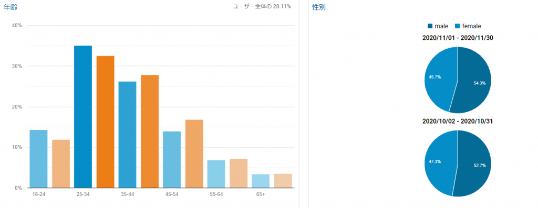Select the blue 25-34 age bar
Viewport: 538px width, 208px height.
tap(83, 117)
